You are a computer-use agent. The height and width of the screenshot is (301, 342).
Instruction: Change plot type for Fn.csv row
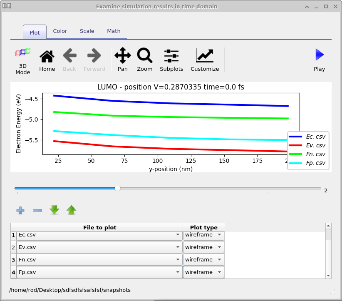(x=203, y=260)
